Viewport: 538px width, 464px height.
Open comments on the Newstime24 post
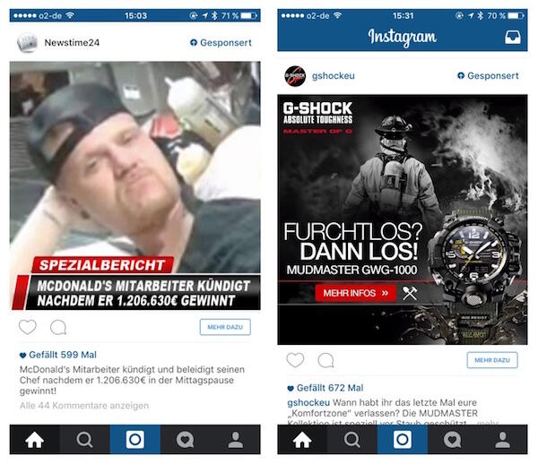point(58,327)
